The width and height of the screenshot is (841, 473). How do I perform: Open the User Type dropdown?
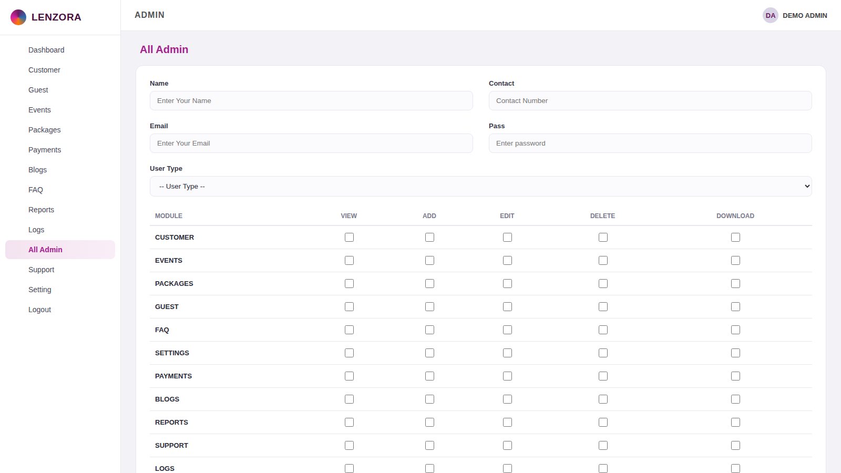(481, 187)
